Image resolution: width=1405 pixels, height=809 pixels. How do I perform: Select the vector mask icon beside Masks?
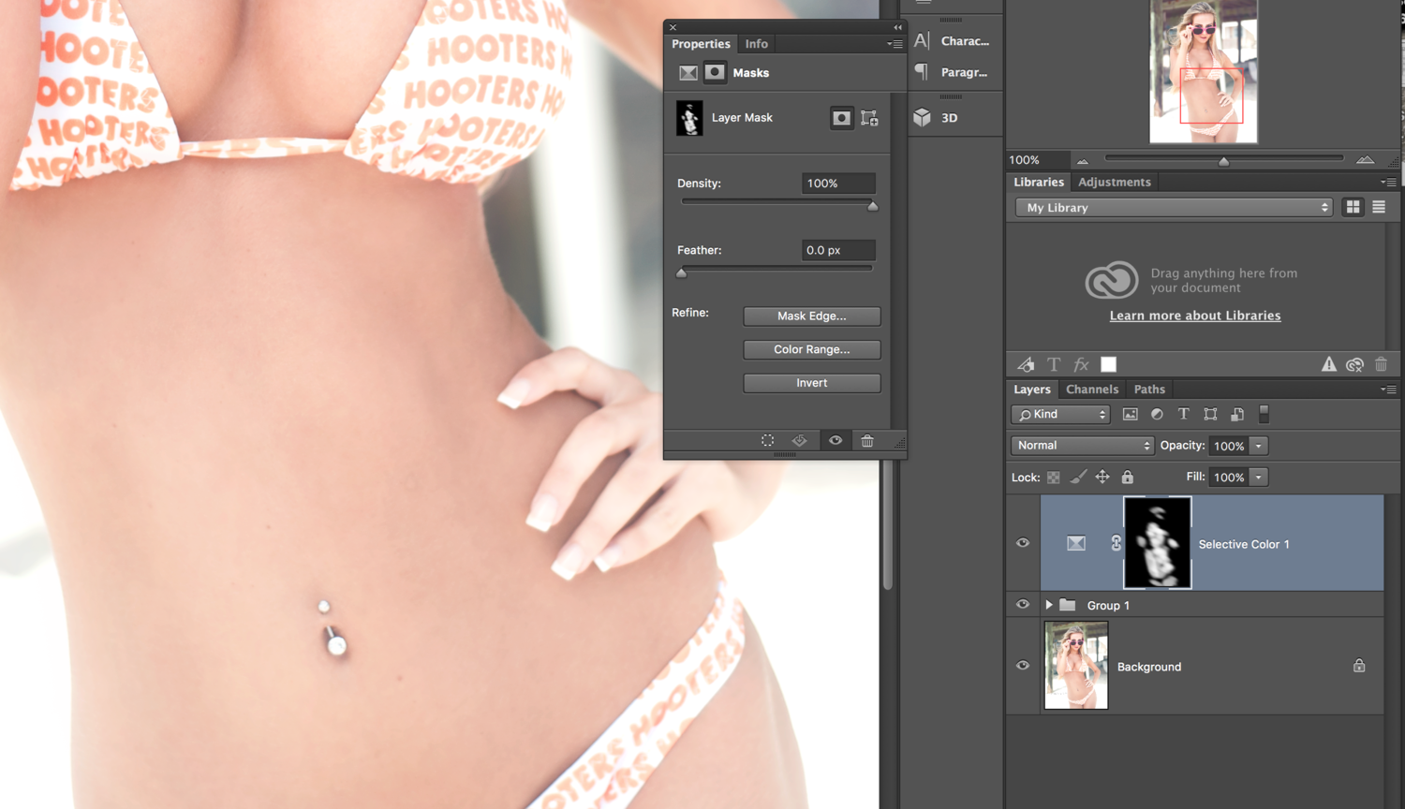pos(688,72)
